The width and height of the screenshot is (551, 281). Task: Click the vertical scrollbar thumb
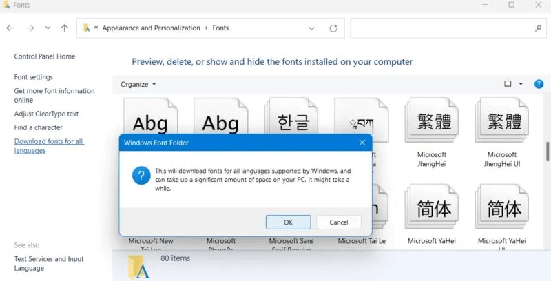point(548,152)
